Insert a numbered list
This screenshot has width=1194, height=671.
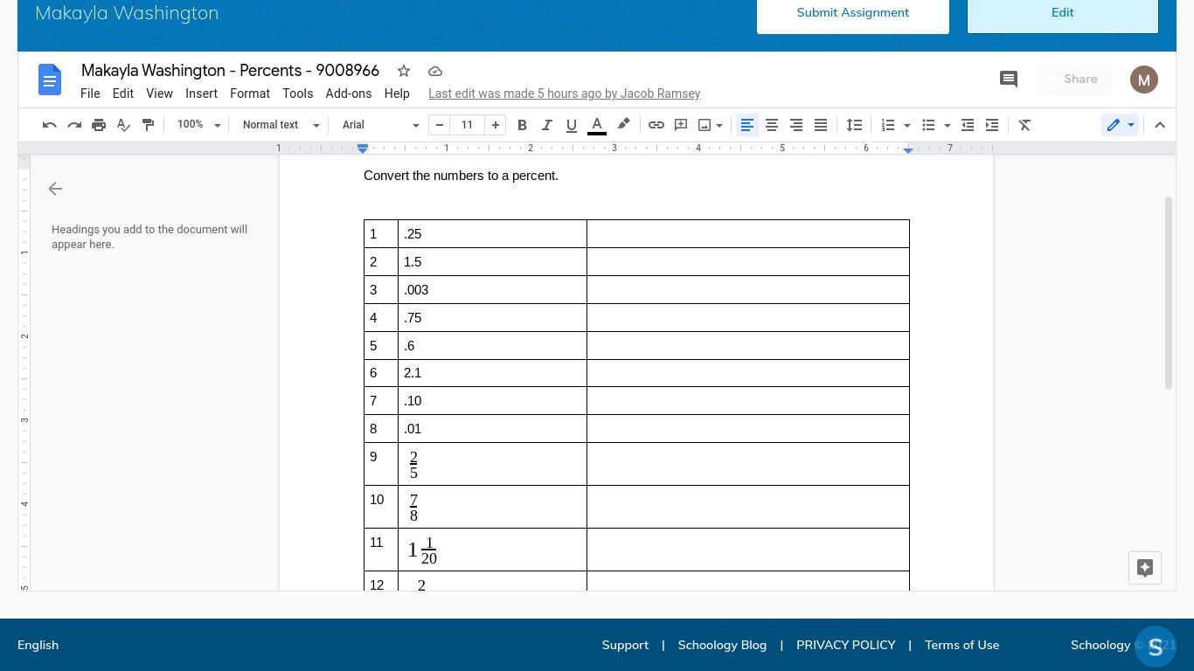coord(888,125)
